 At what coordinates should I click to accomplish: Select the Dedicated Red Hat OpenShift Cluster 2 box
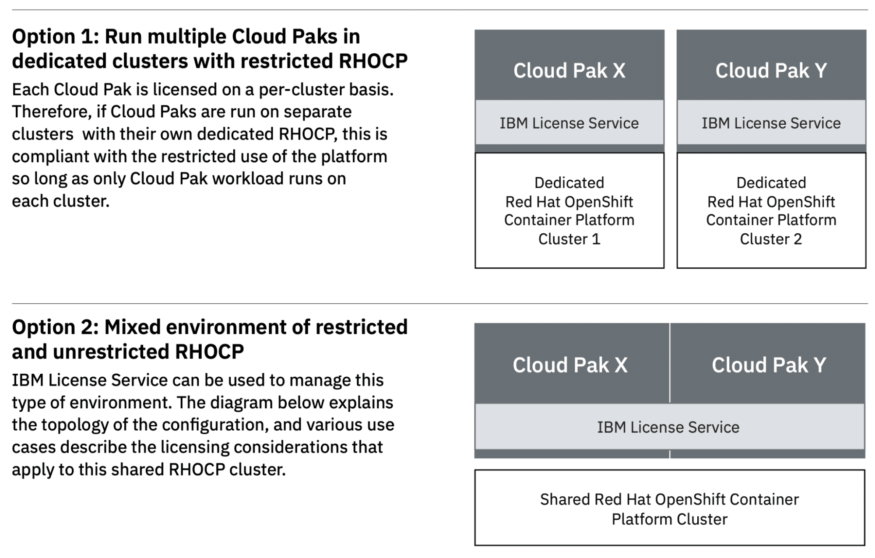pos(771,211)
